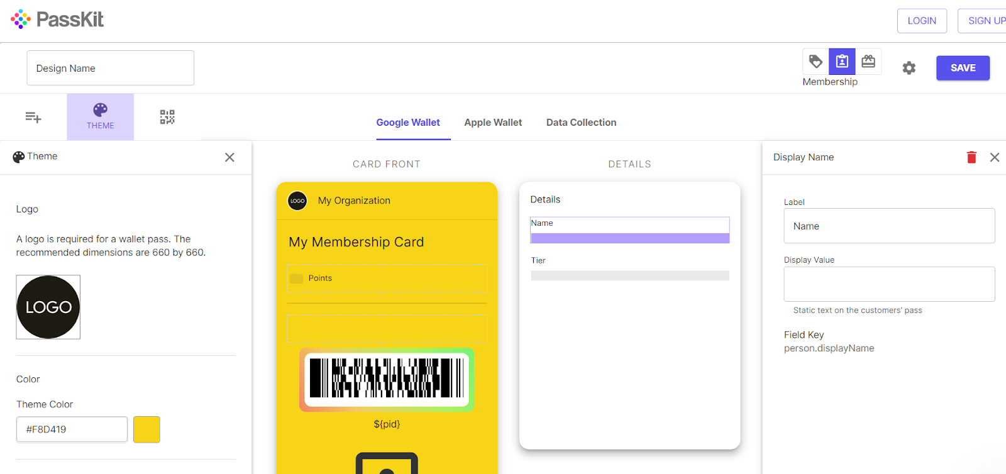Click the small logo on card front
The image size is (1006, 474).
[x=297, y=201]
